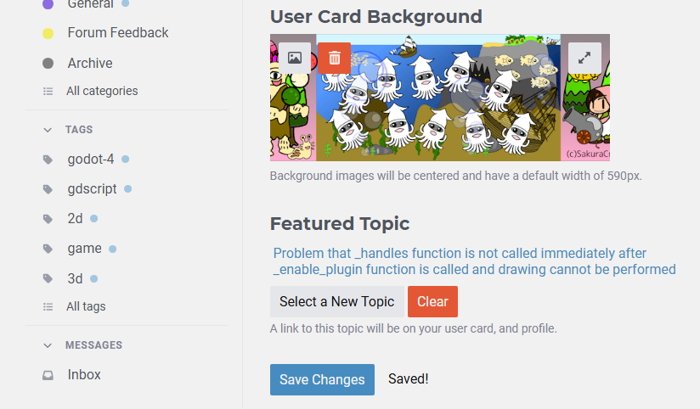Open the Forum Feedback category

coord(118,33)
